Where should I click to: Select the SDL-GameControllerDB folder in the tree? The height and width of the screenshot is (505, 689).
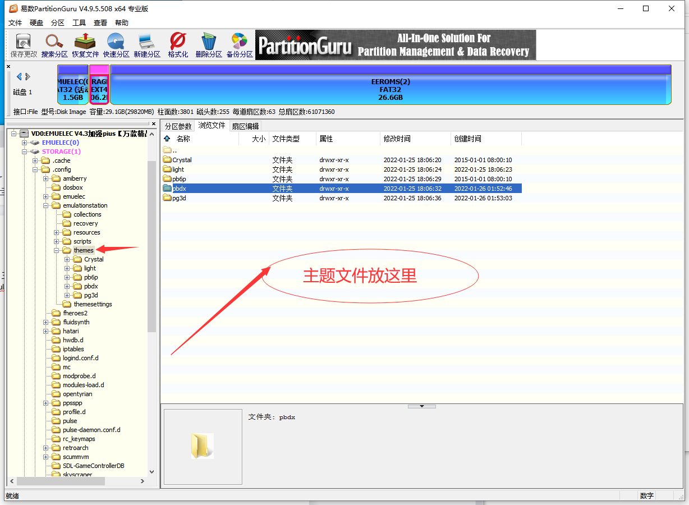pyautogui.click(x=94, y=466)
